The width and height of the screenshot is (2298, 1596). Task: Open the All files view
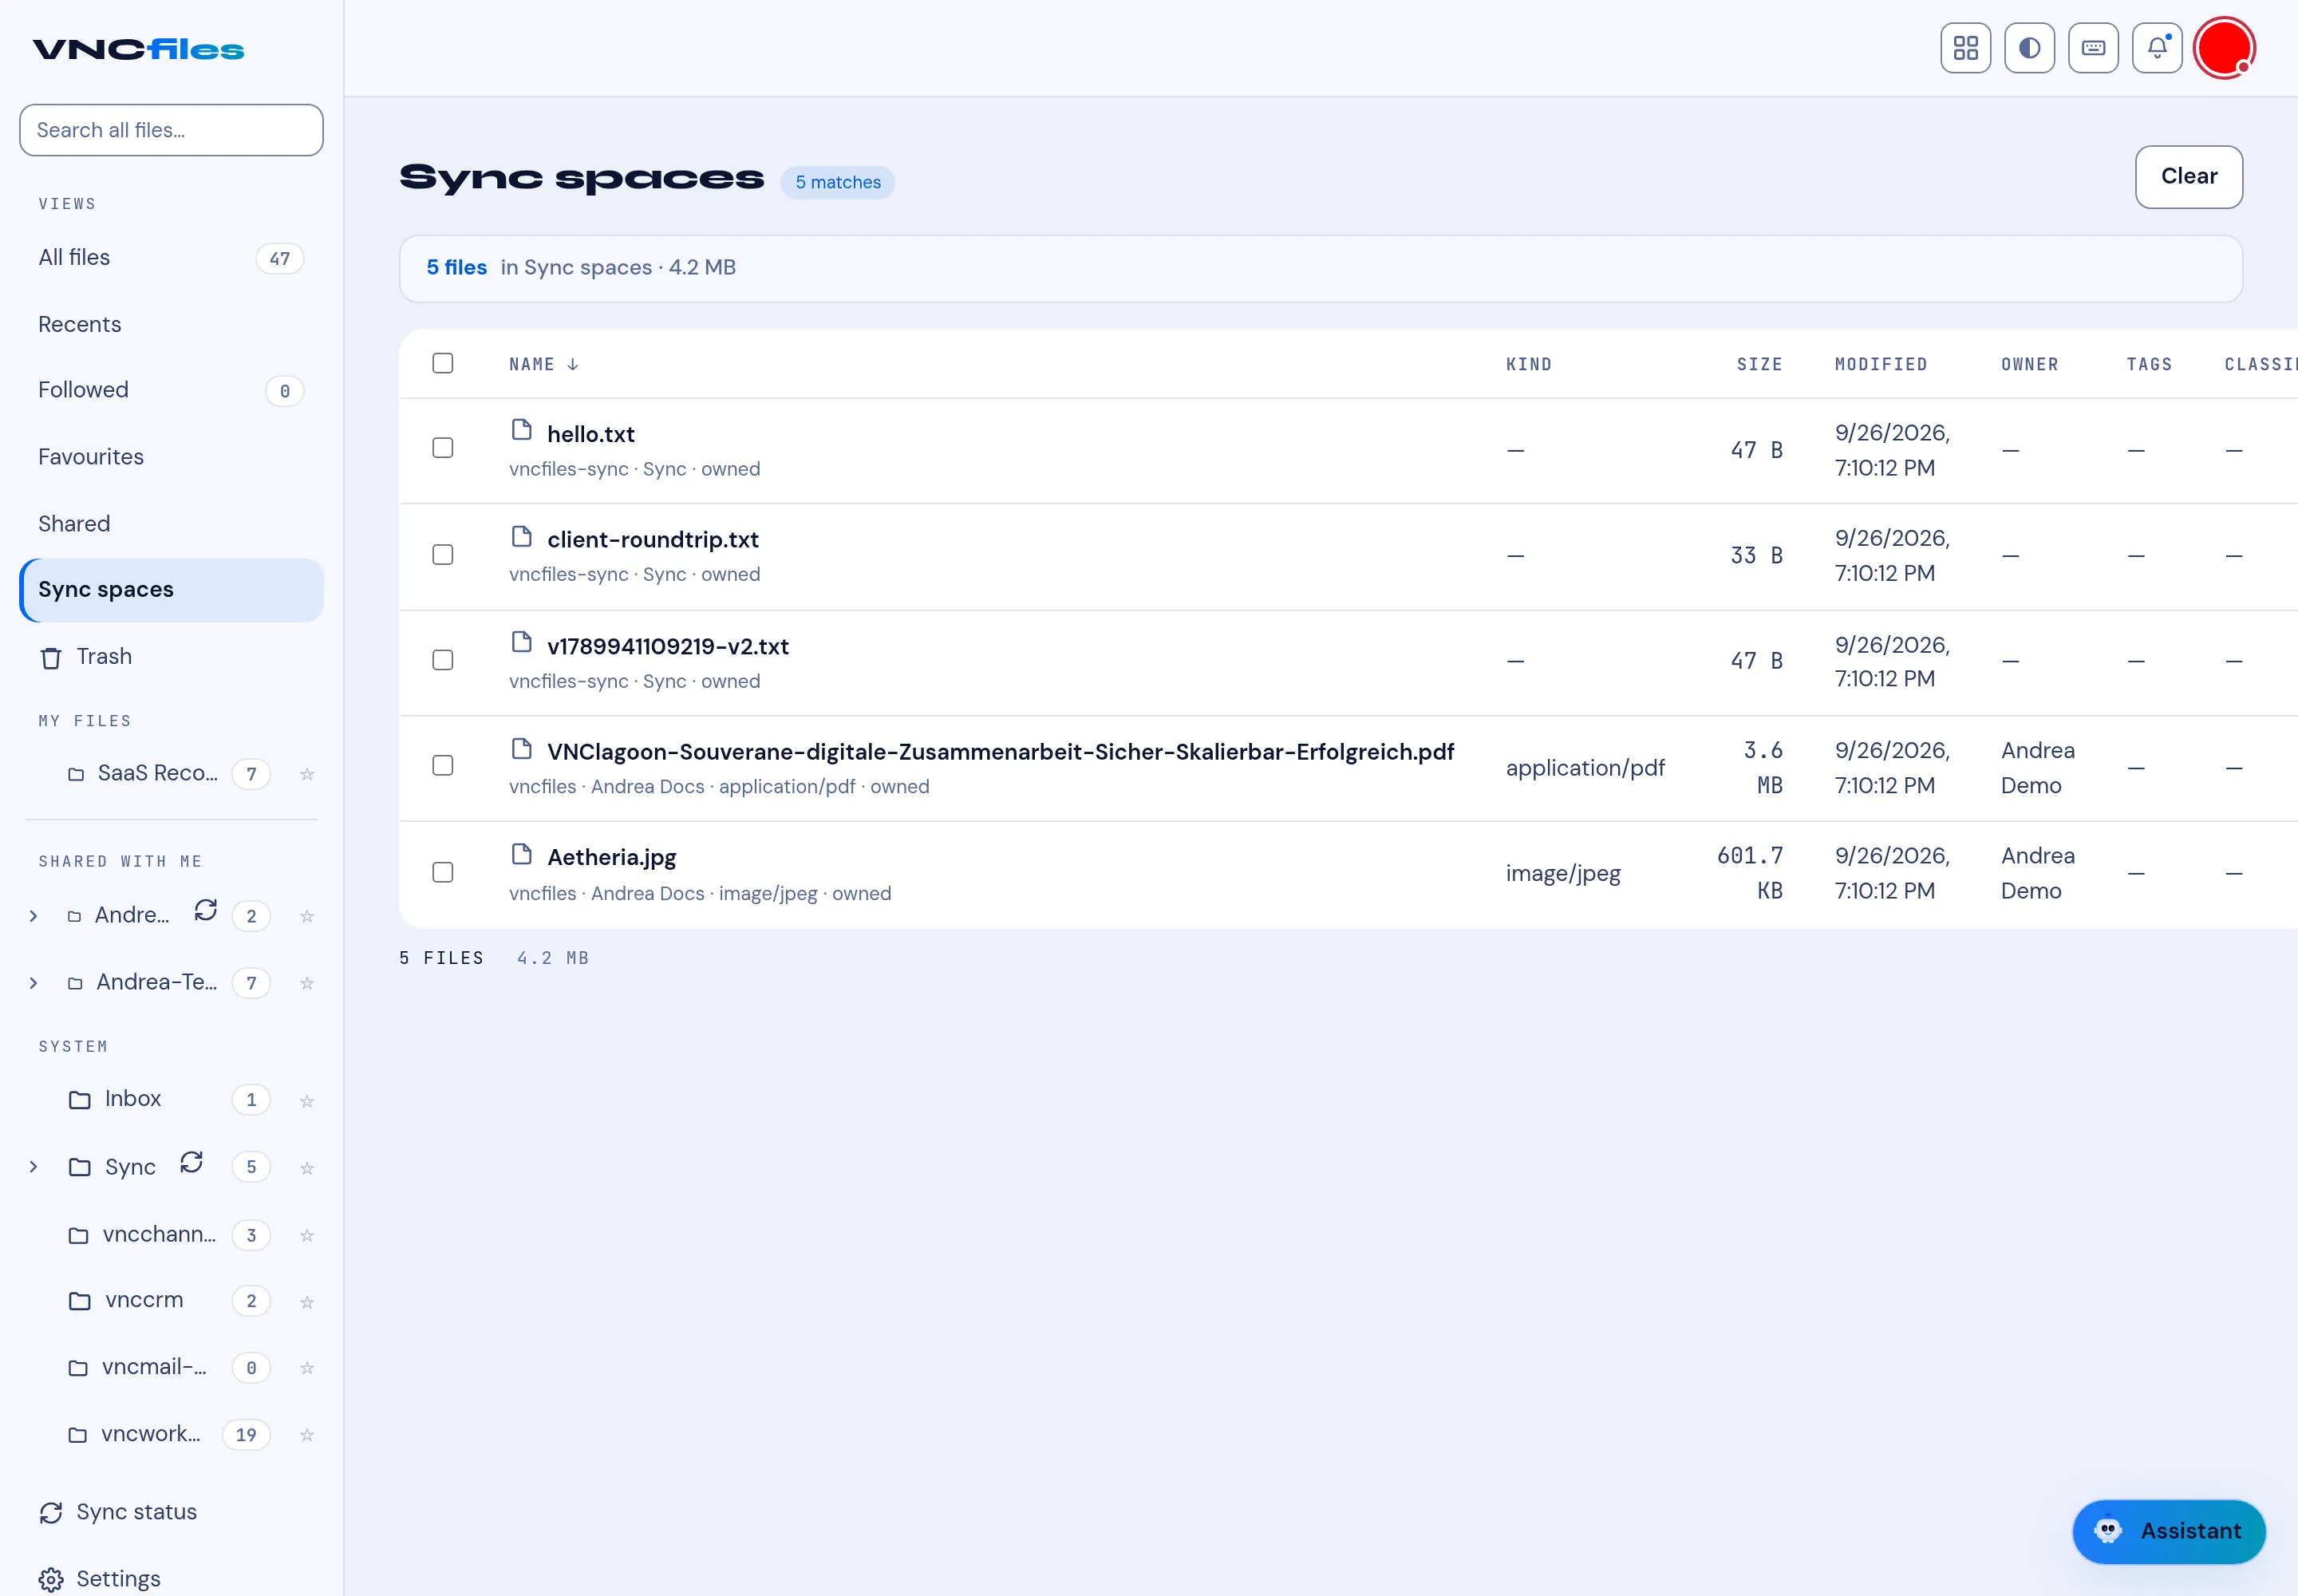(x=171, y=258)
